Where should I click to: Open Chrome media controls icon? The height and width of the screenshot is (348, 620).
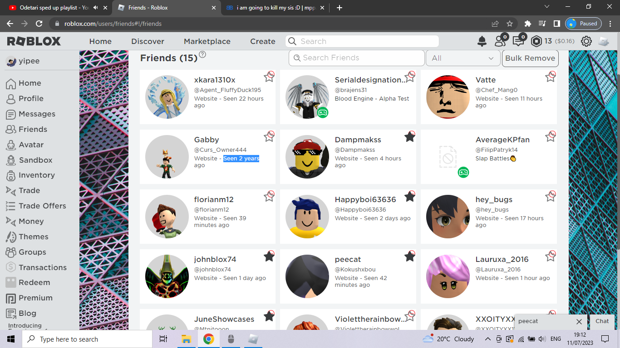coord(542,24)
